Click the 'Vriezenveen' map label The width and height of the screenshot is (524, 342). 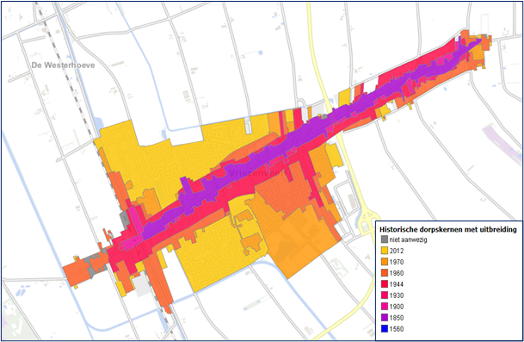tap(256, 172)
